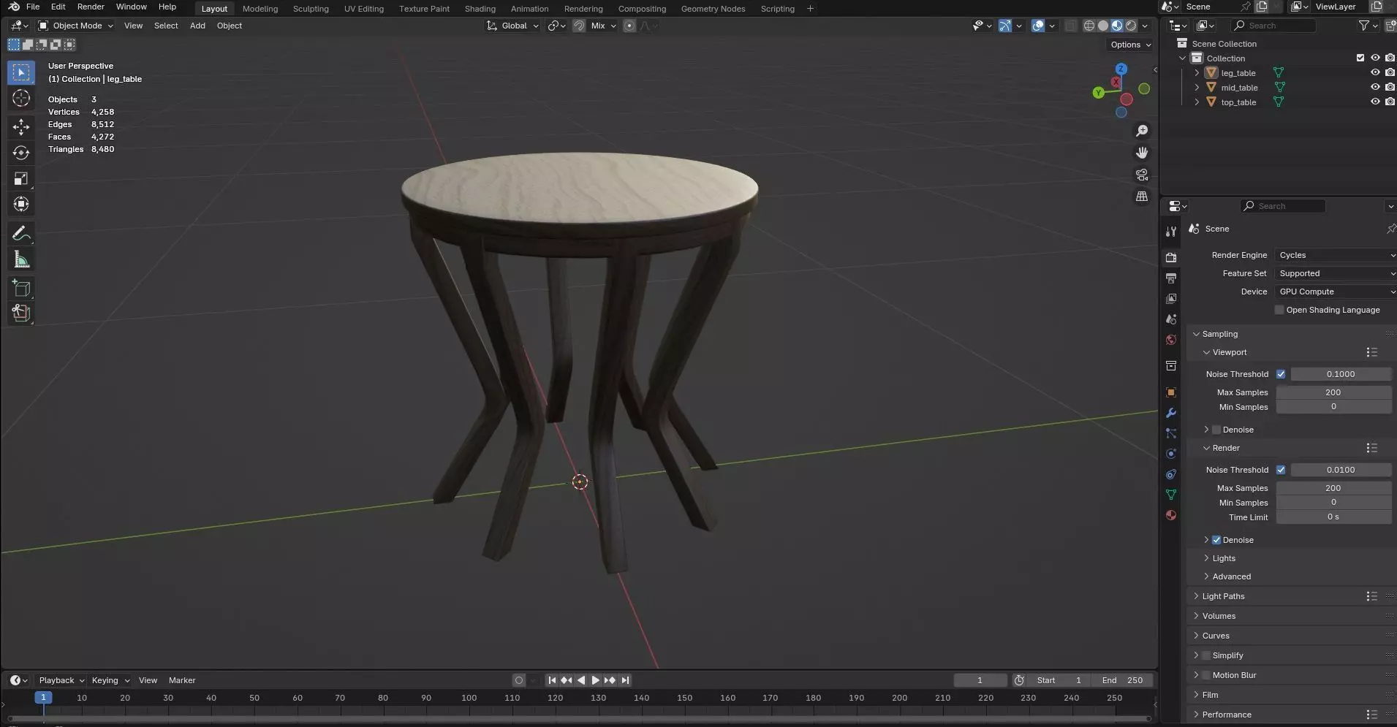Play animation forward

[595, 680]
